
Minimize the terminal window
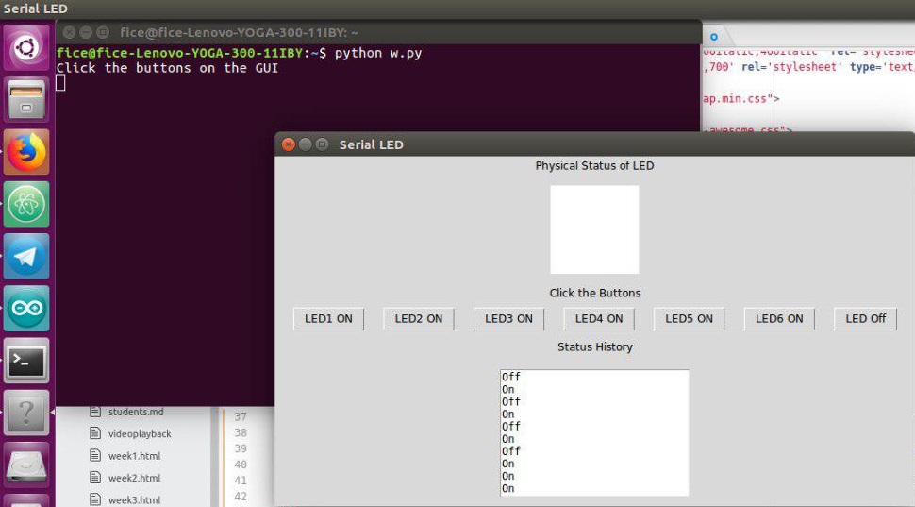86,32
